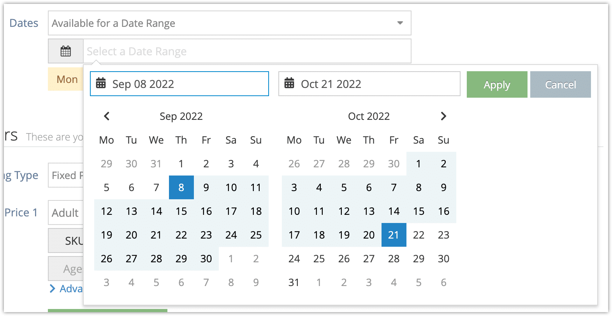The image size is (612, 316).
Task: Click the calendar icon beside Select a Date Range
Action: tap(66, 51)
